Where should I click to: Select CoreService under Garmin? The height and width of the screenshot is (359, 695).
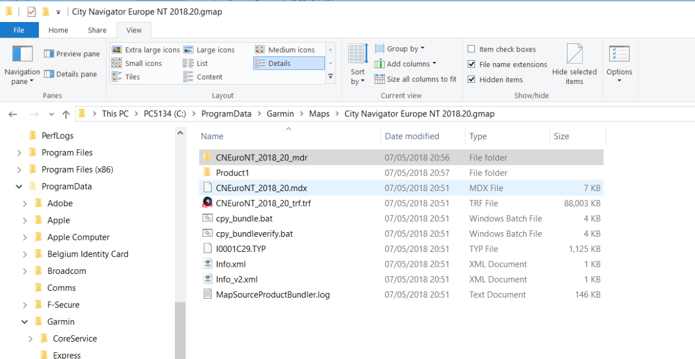tap(75, 338)
